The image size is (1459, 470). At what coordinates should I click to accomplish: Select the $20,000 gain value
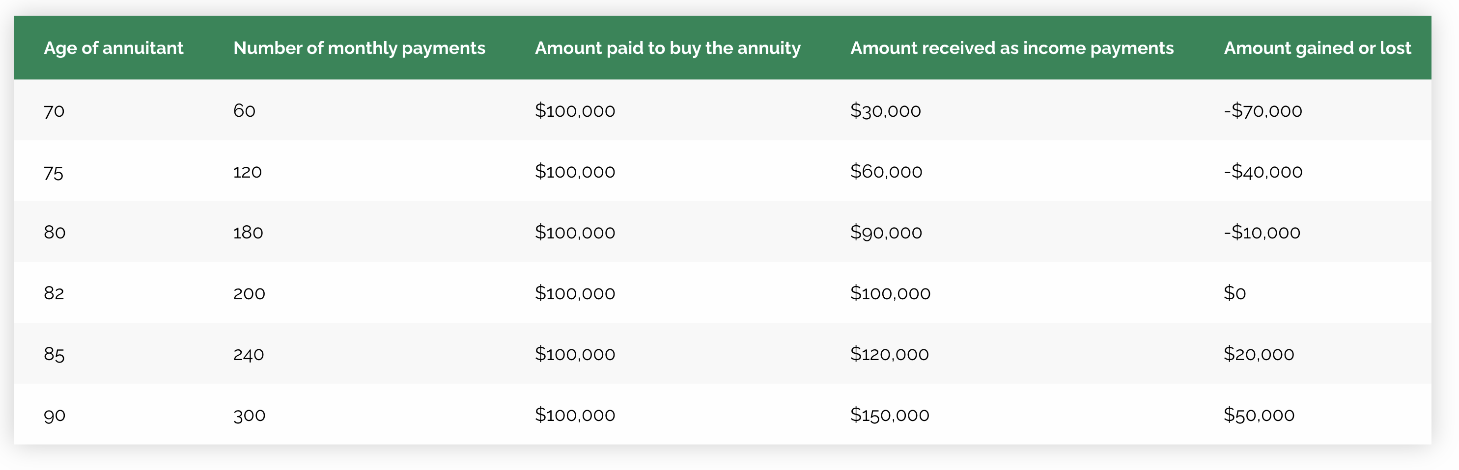(1259, 354)
